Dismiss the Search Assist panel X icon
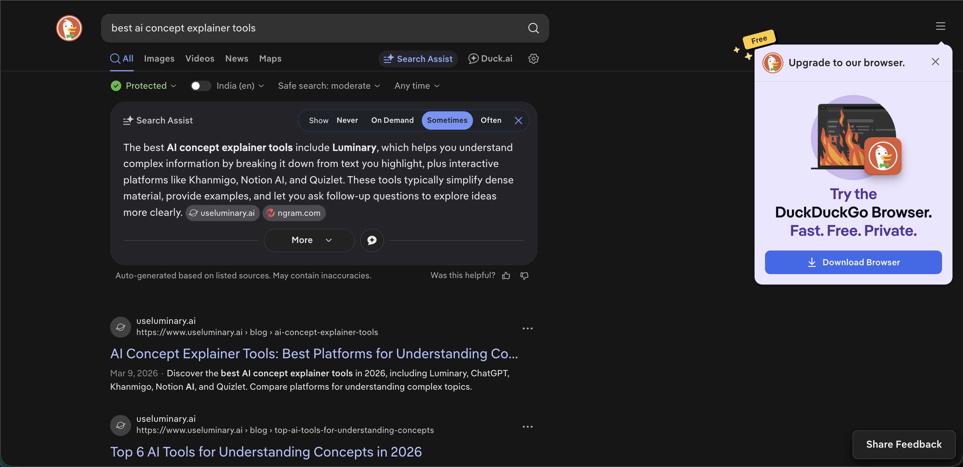Image resolution: width=963 pixels, height=467 pixels. [x=518, y=120]
